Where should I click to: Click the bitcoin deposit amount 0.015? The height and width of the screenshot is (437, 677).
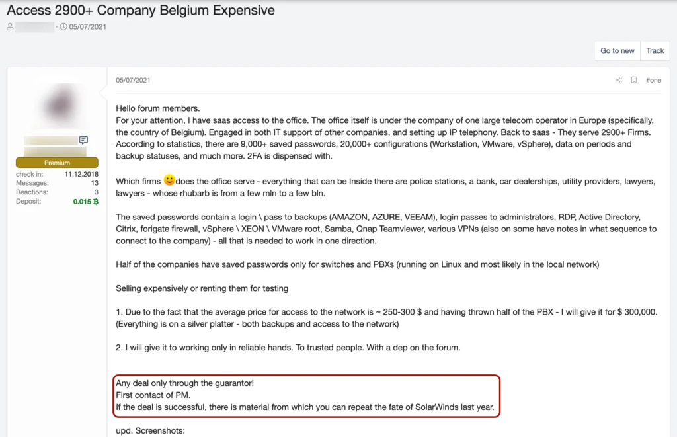tap(85, 201)
